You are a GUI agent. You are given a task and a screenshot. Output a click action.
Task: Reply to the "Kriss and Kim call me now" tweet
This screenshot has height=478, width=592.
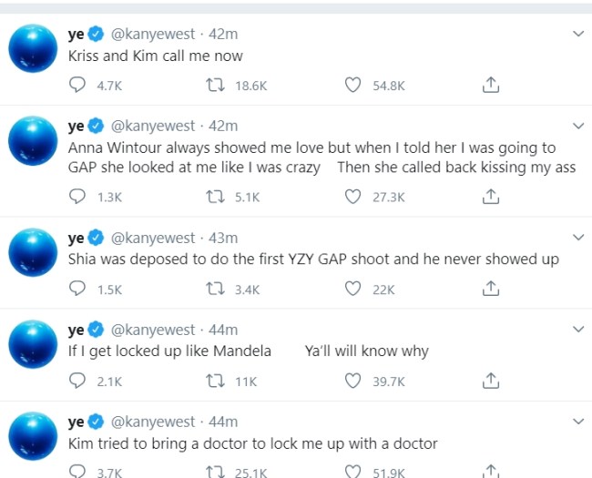tap(79, 86)
